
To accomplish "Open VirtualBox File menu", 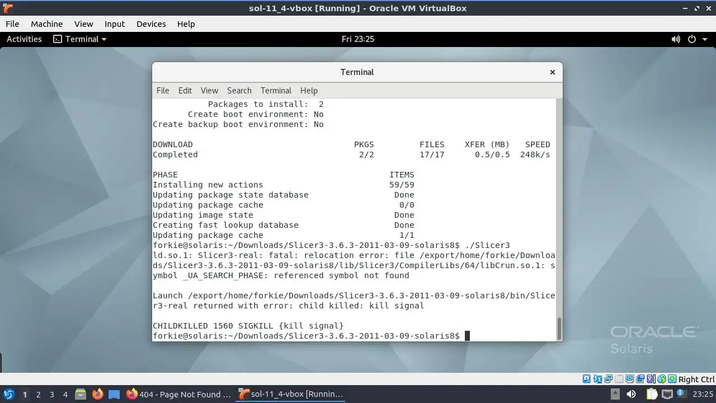I will coord(12,24).
